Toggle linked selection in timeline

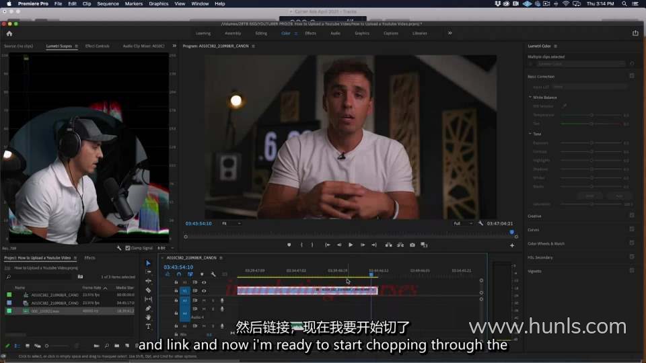click(x=190, y=274)
